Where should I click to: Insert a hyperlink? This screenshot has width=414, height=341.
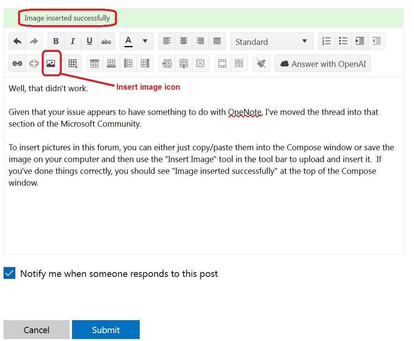[x=17, y=63]
